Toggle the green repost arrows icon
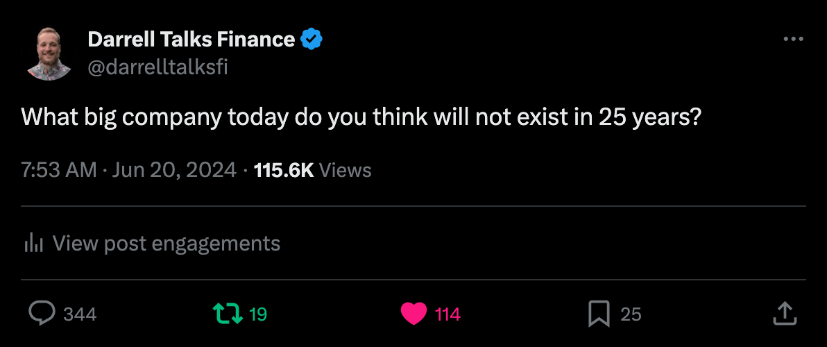The image size is (827, 347). (x=228, y=314)
